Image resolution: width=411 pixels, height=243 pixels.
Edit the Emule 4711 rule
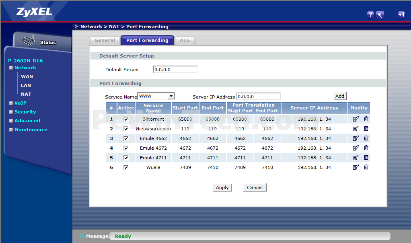356,158
